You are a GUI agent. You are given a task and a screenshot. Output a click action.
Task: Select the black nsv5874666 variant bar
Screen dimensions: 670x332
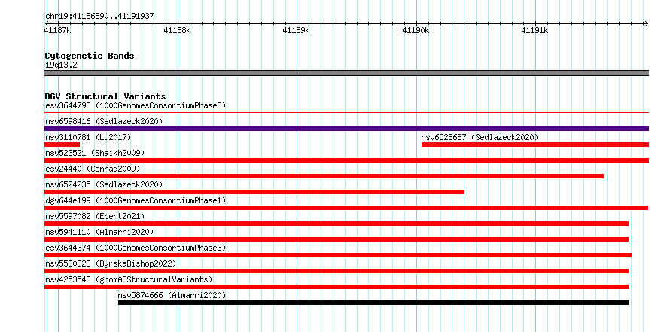373,303
